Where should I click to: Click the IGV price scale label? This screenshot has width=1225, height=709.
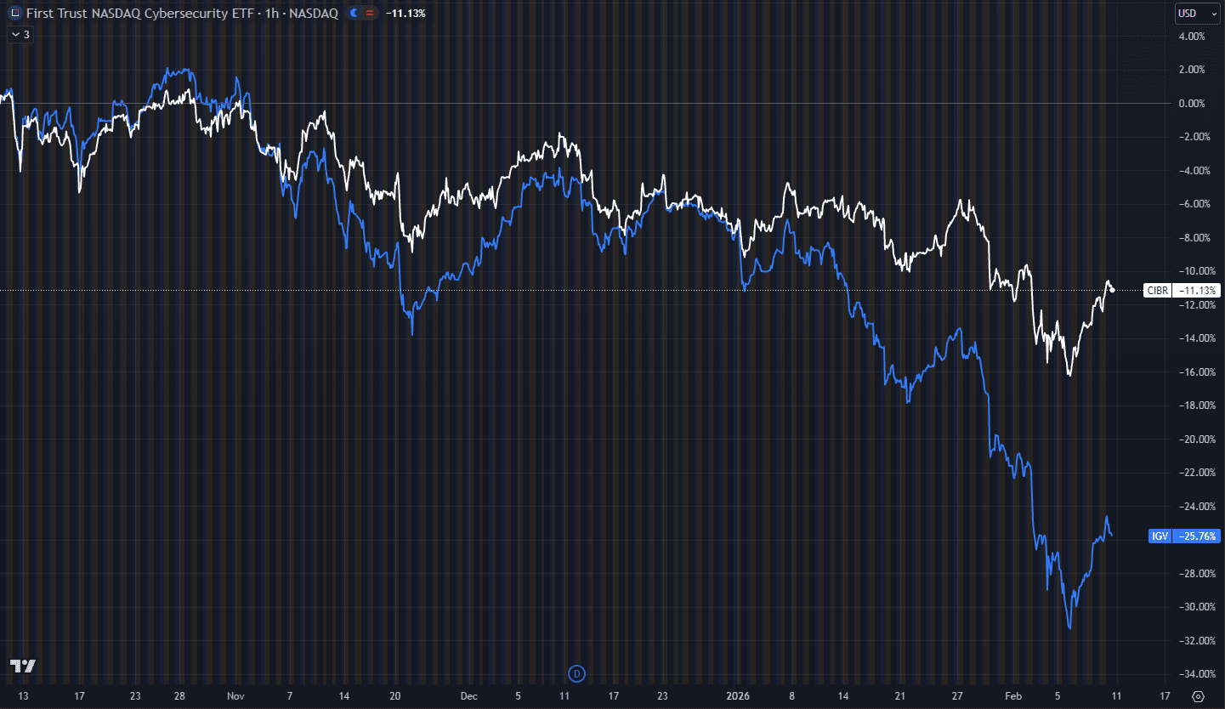click(1159, 536)
